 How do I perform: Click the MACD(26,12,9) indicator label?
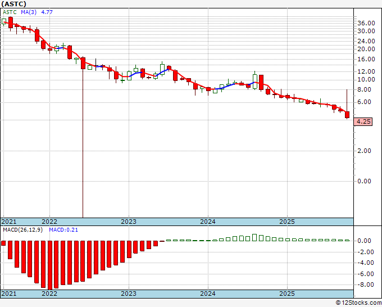pos(22,230)
